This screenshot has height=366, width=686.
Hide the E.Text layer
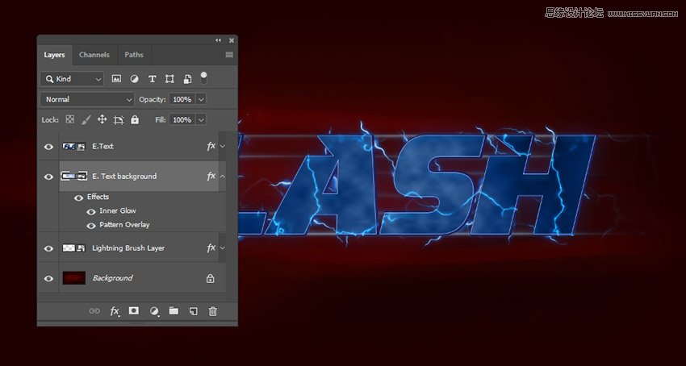pyautogui.click(x=48, y=147)
